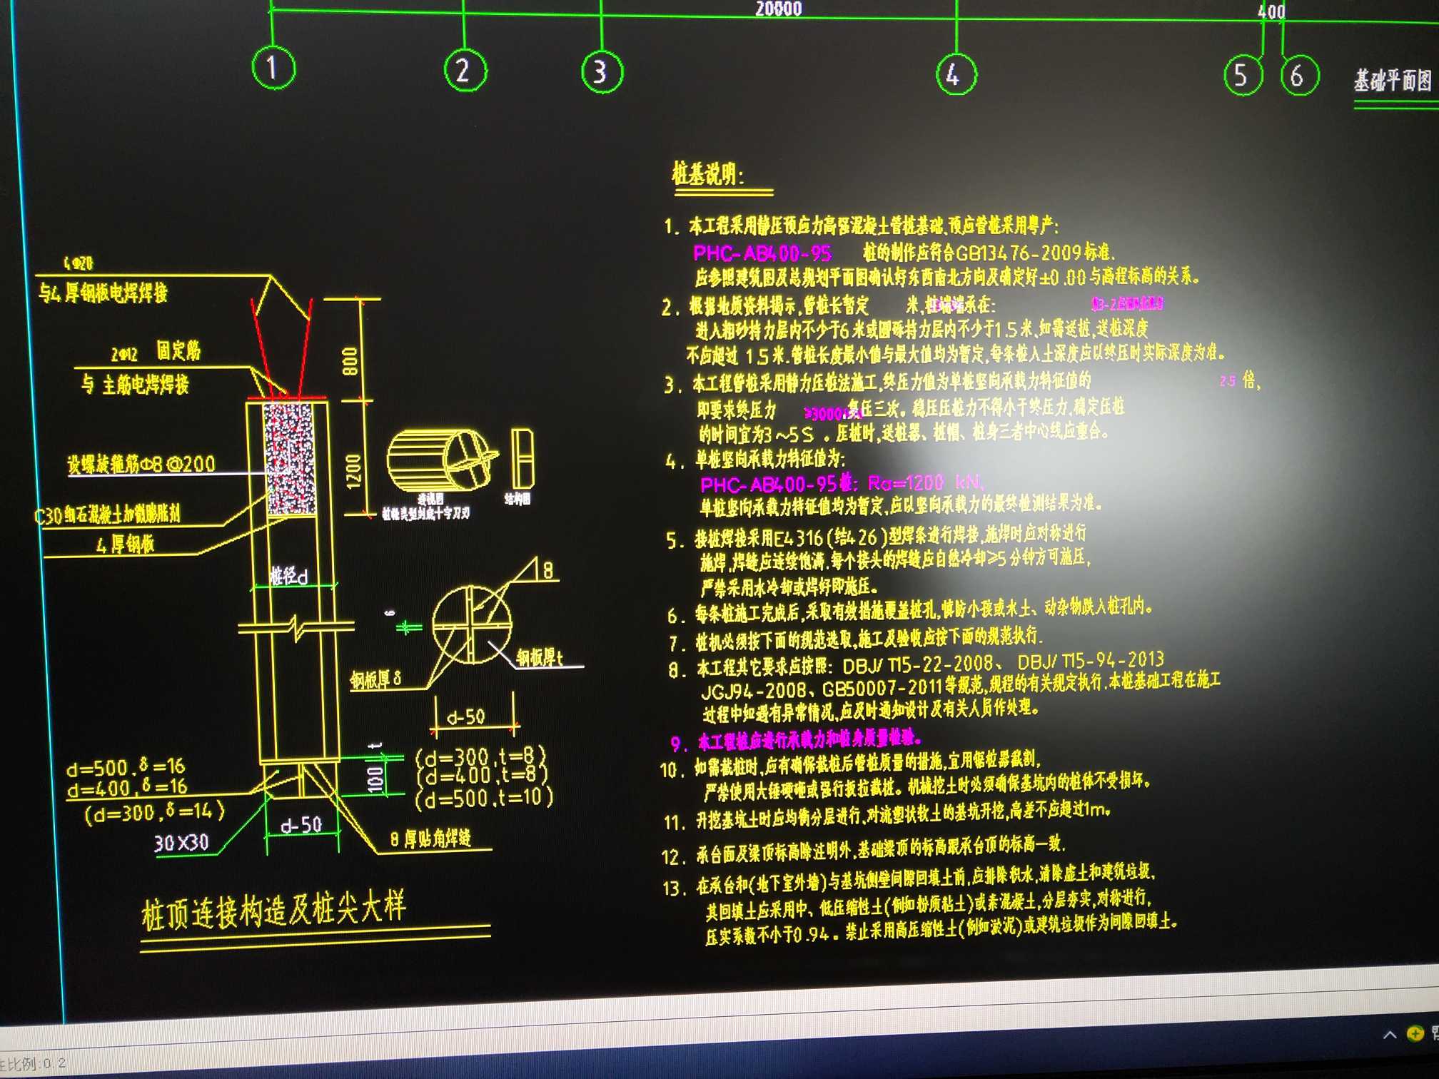Click the vertical '100' dimension near pile tip
The height and width of the screenshot is (1079, 1439).
coord(375,779)
